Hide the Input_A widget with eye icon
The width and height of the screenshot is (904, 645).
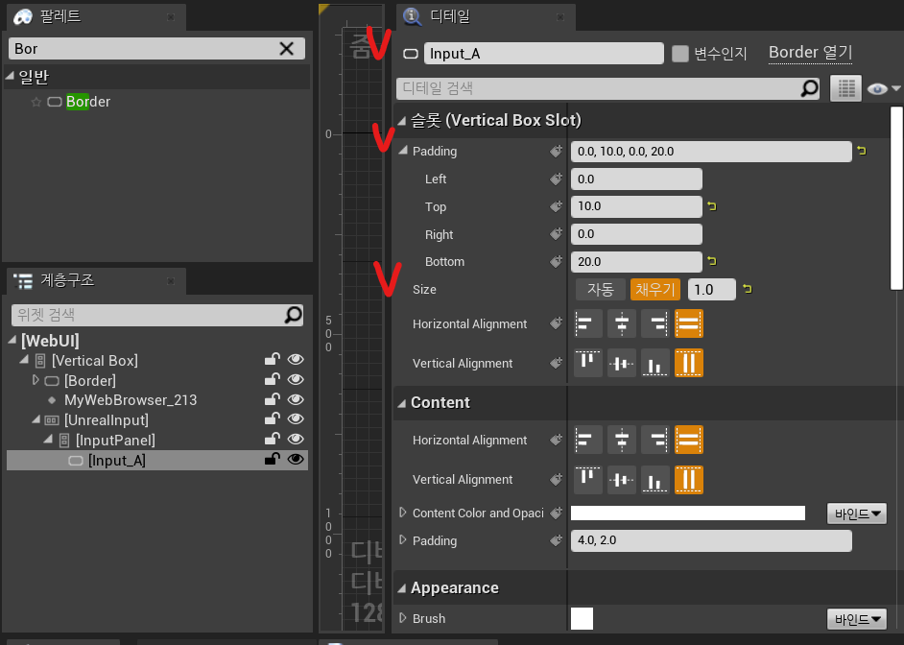pos(296,460)
